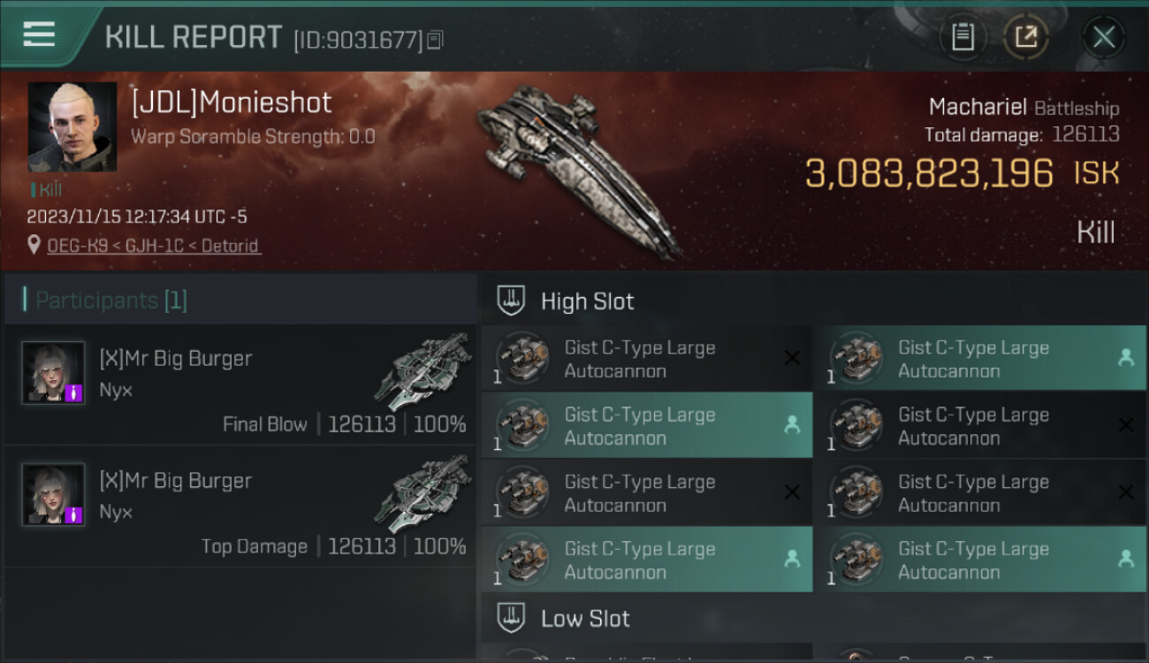Click the Final Blow pilot's avatar

54,372
